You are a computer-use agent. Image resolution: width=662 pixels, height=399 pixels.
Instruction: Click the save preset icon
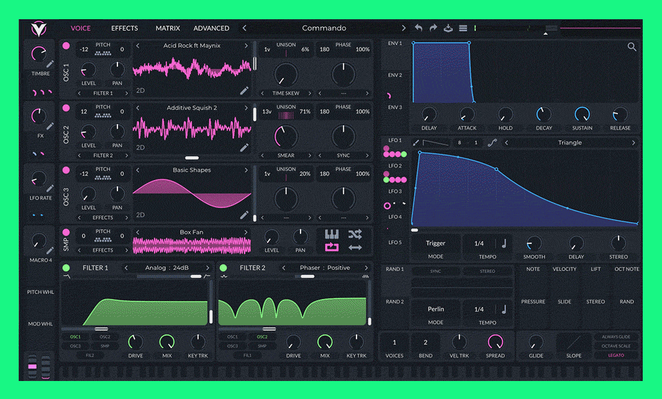[448, 28]
